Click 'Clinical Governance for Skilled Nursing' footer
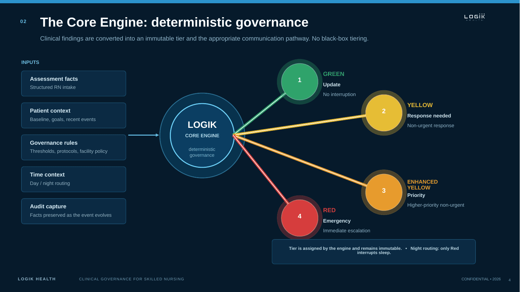The image size is (520, 292). [x=132, y=279]
